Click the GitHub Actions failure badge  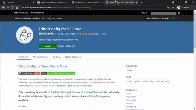(29, 73)
